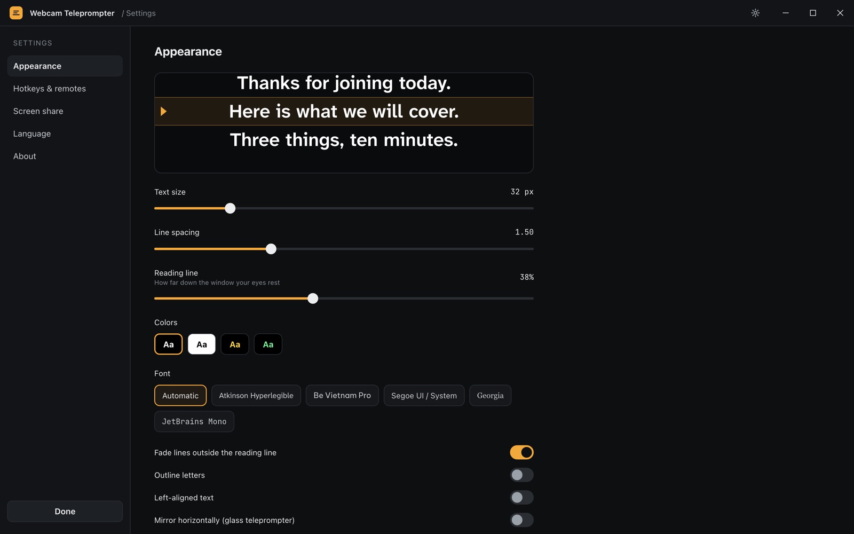This screenshot has width=854, height=534.
Task: Toggle the light/dark theme sun icon
Action: coord(755,13)
